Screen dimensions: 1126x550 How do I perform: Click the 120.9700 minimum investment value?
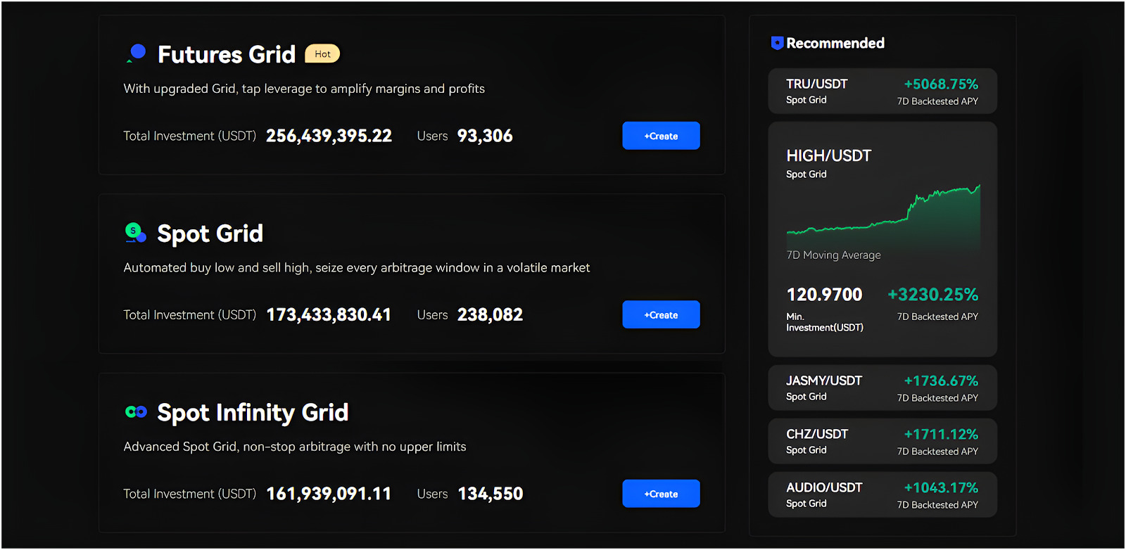click(x=824, y=295)
